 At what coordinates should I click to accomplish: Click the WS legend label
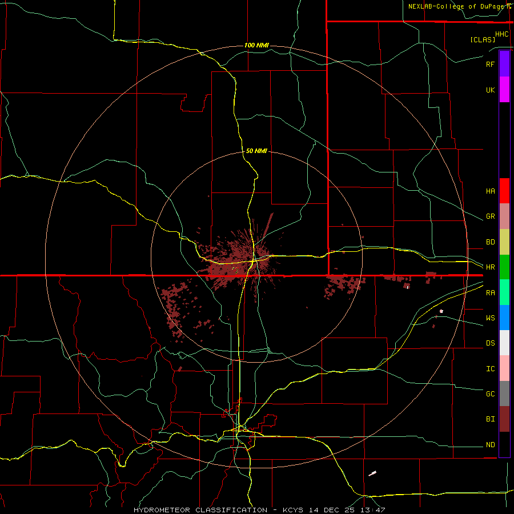(490, 318)
